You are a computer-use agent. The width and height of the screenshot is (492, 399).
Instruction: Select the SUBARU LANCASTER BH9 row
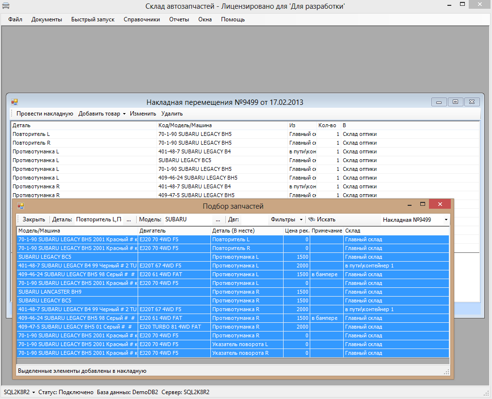tap(50, 292)
